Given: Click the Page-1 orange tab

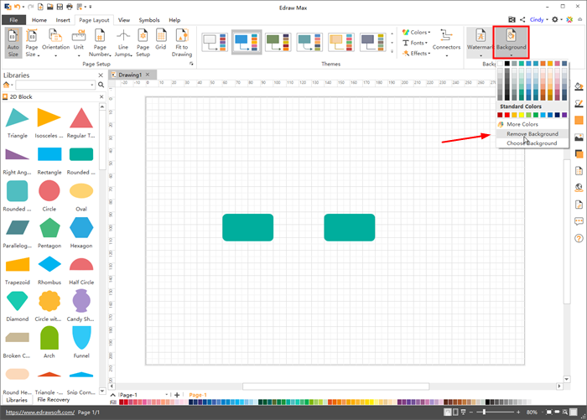Looking at the screenshot, I should (198, 395).
